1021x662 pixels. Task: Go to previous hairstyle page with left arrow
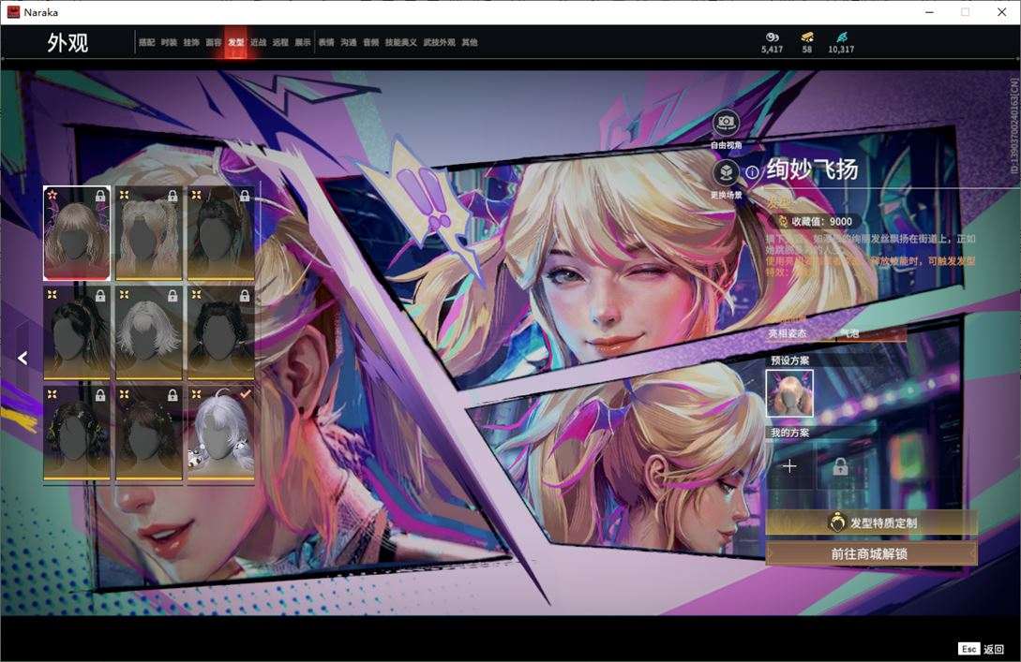[23, 358]
